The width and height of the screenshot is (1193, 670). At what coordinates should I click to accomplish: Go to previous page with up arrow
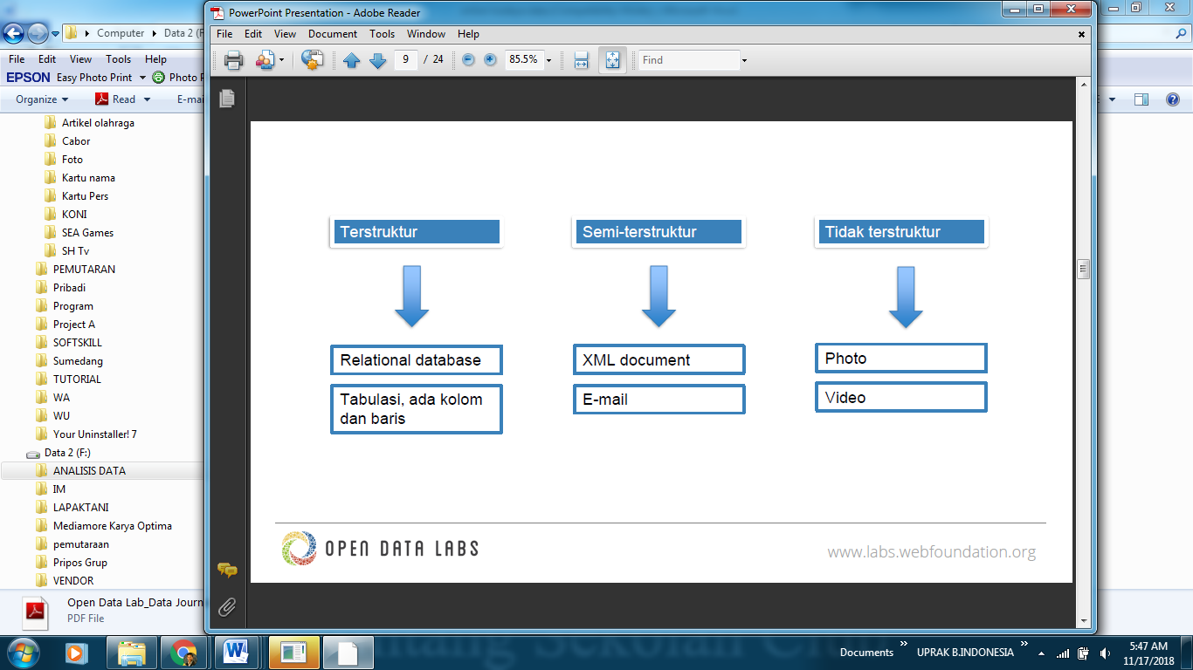click(x=351, y=60)
